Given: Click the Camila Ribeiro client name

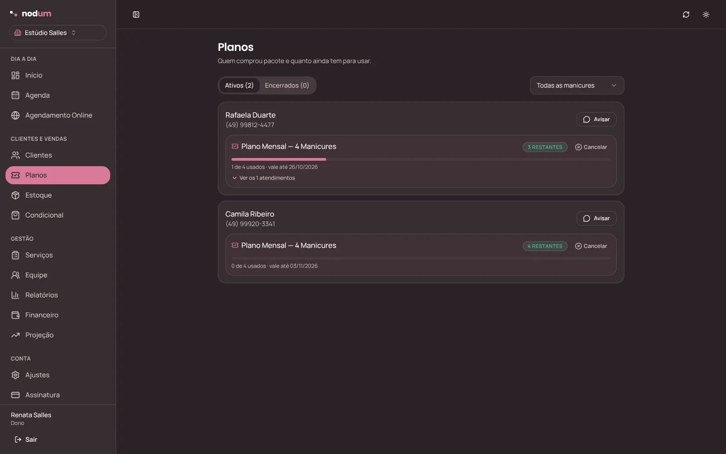Looking at the screenshot, I should click(250, 214).
